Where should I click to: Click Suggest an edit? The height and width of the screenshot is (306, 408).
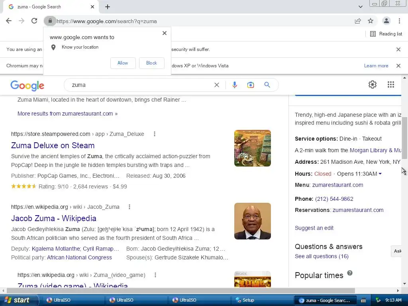(x=314, y=228)
